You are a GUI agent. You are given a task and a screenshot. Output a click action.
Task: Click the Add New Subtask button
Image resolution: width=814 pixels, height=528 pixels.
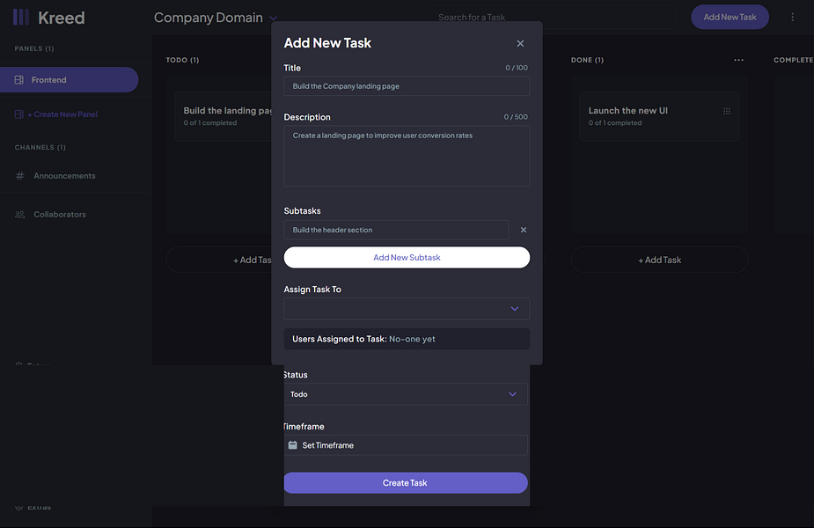click(x=407, y=257)
